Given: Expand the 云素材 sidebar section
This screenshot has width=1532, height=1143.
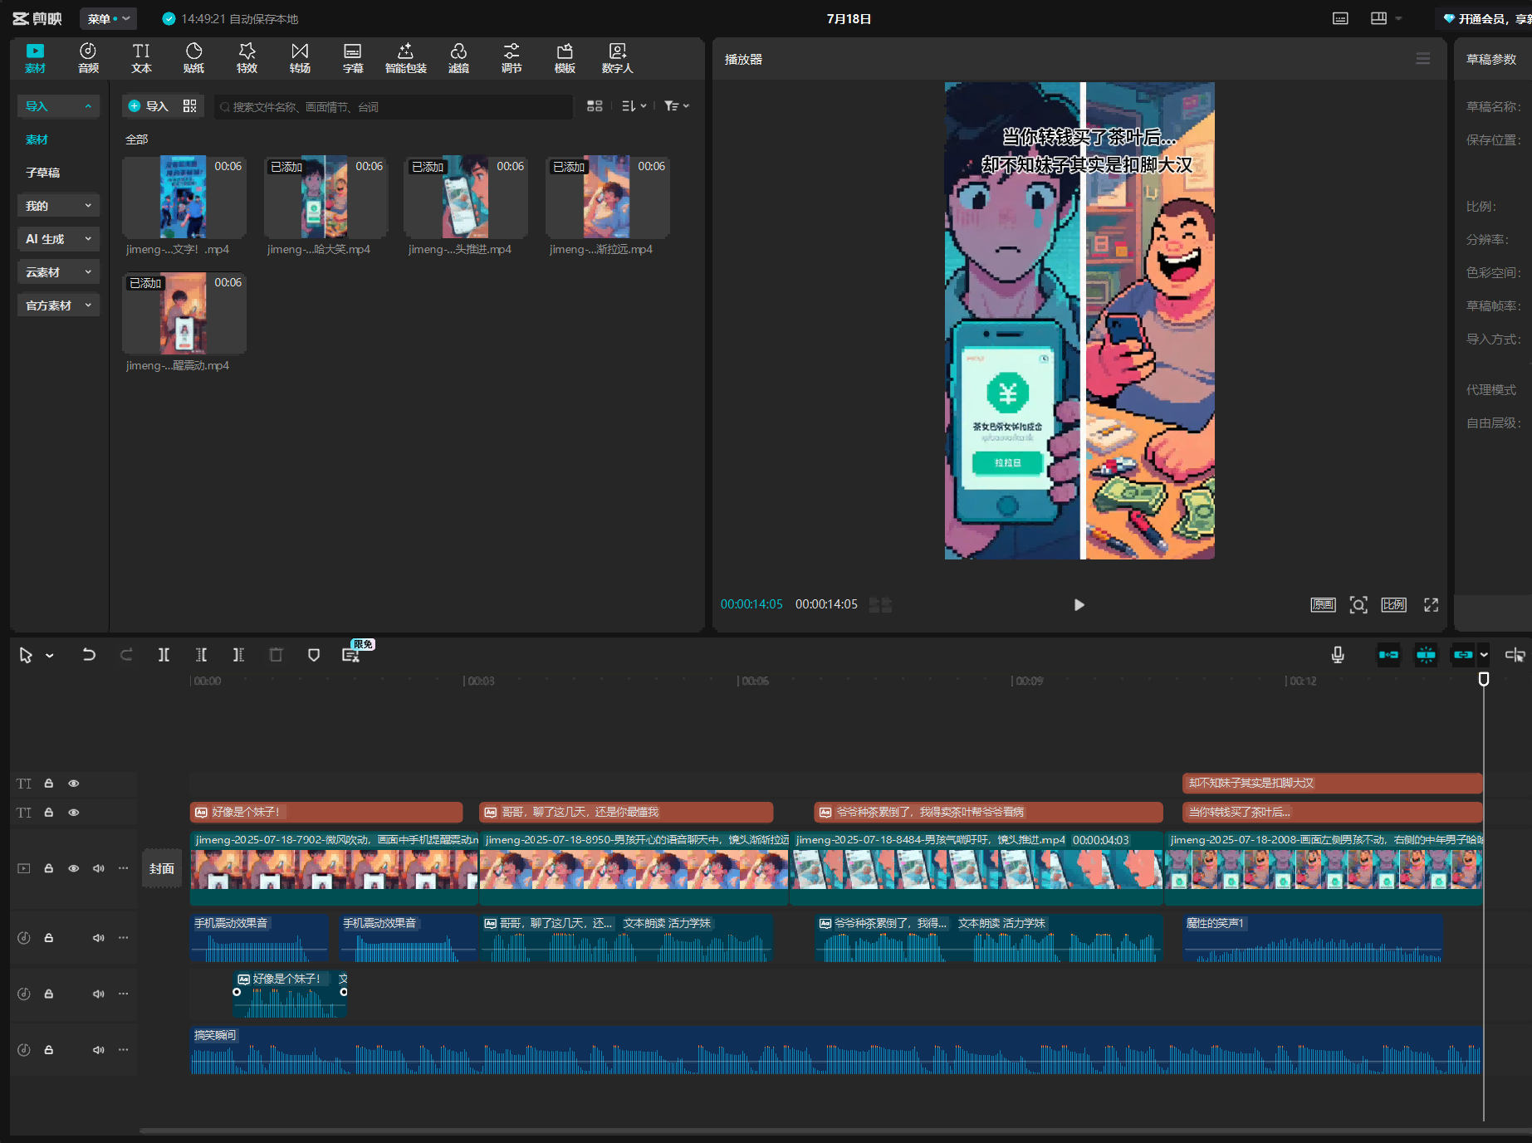Looking at the screenshot, I should point(58,272).
